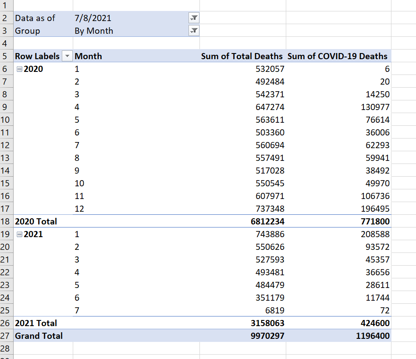Select the Grand Total label cell

pyautogui.click(x=43, y=336)
